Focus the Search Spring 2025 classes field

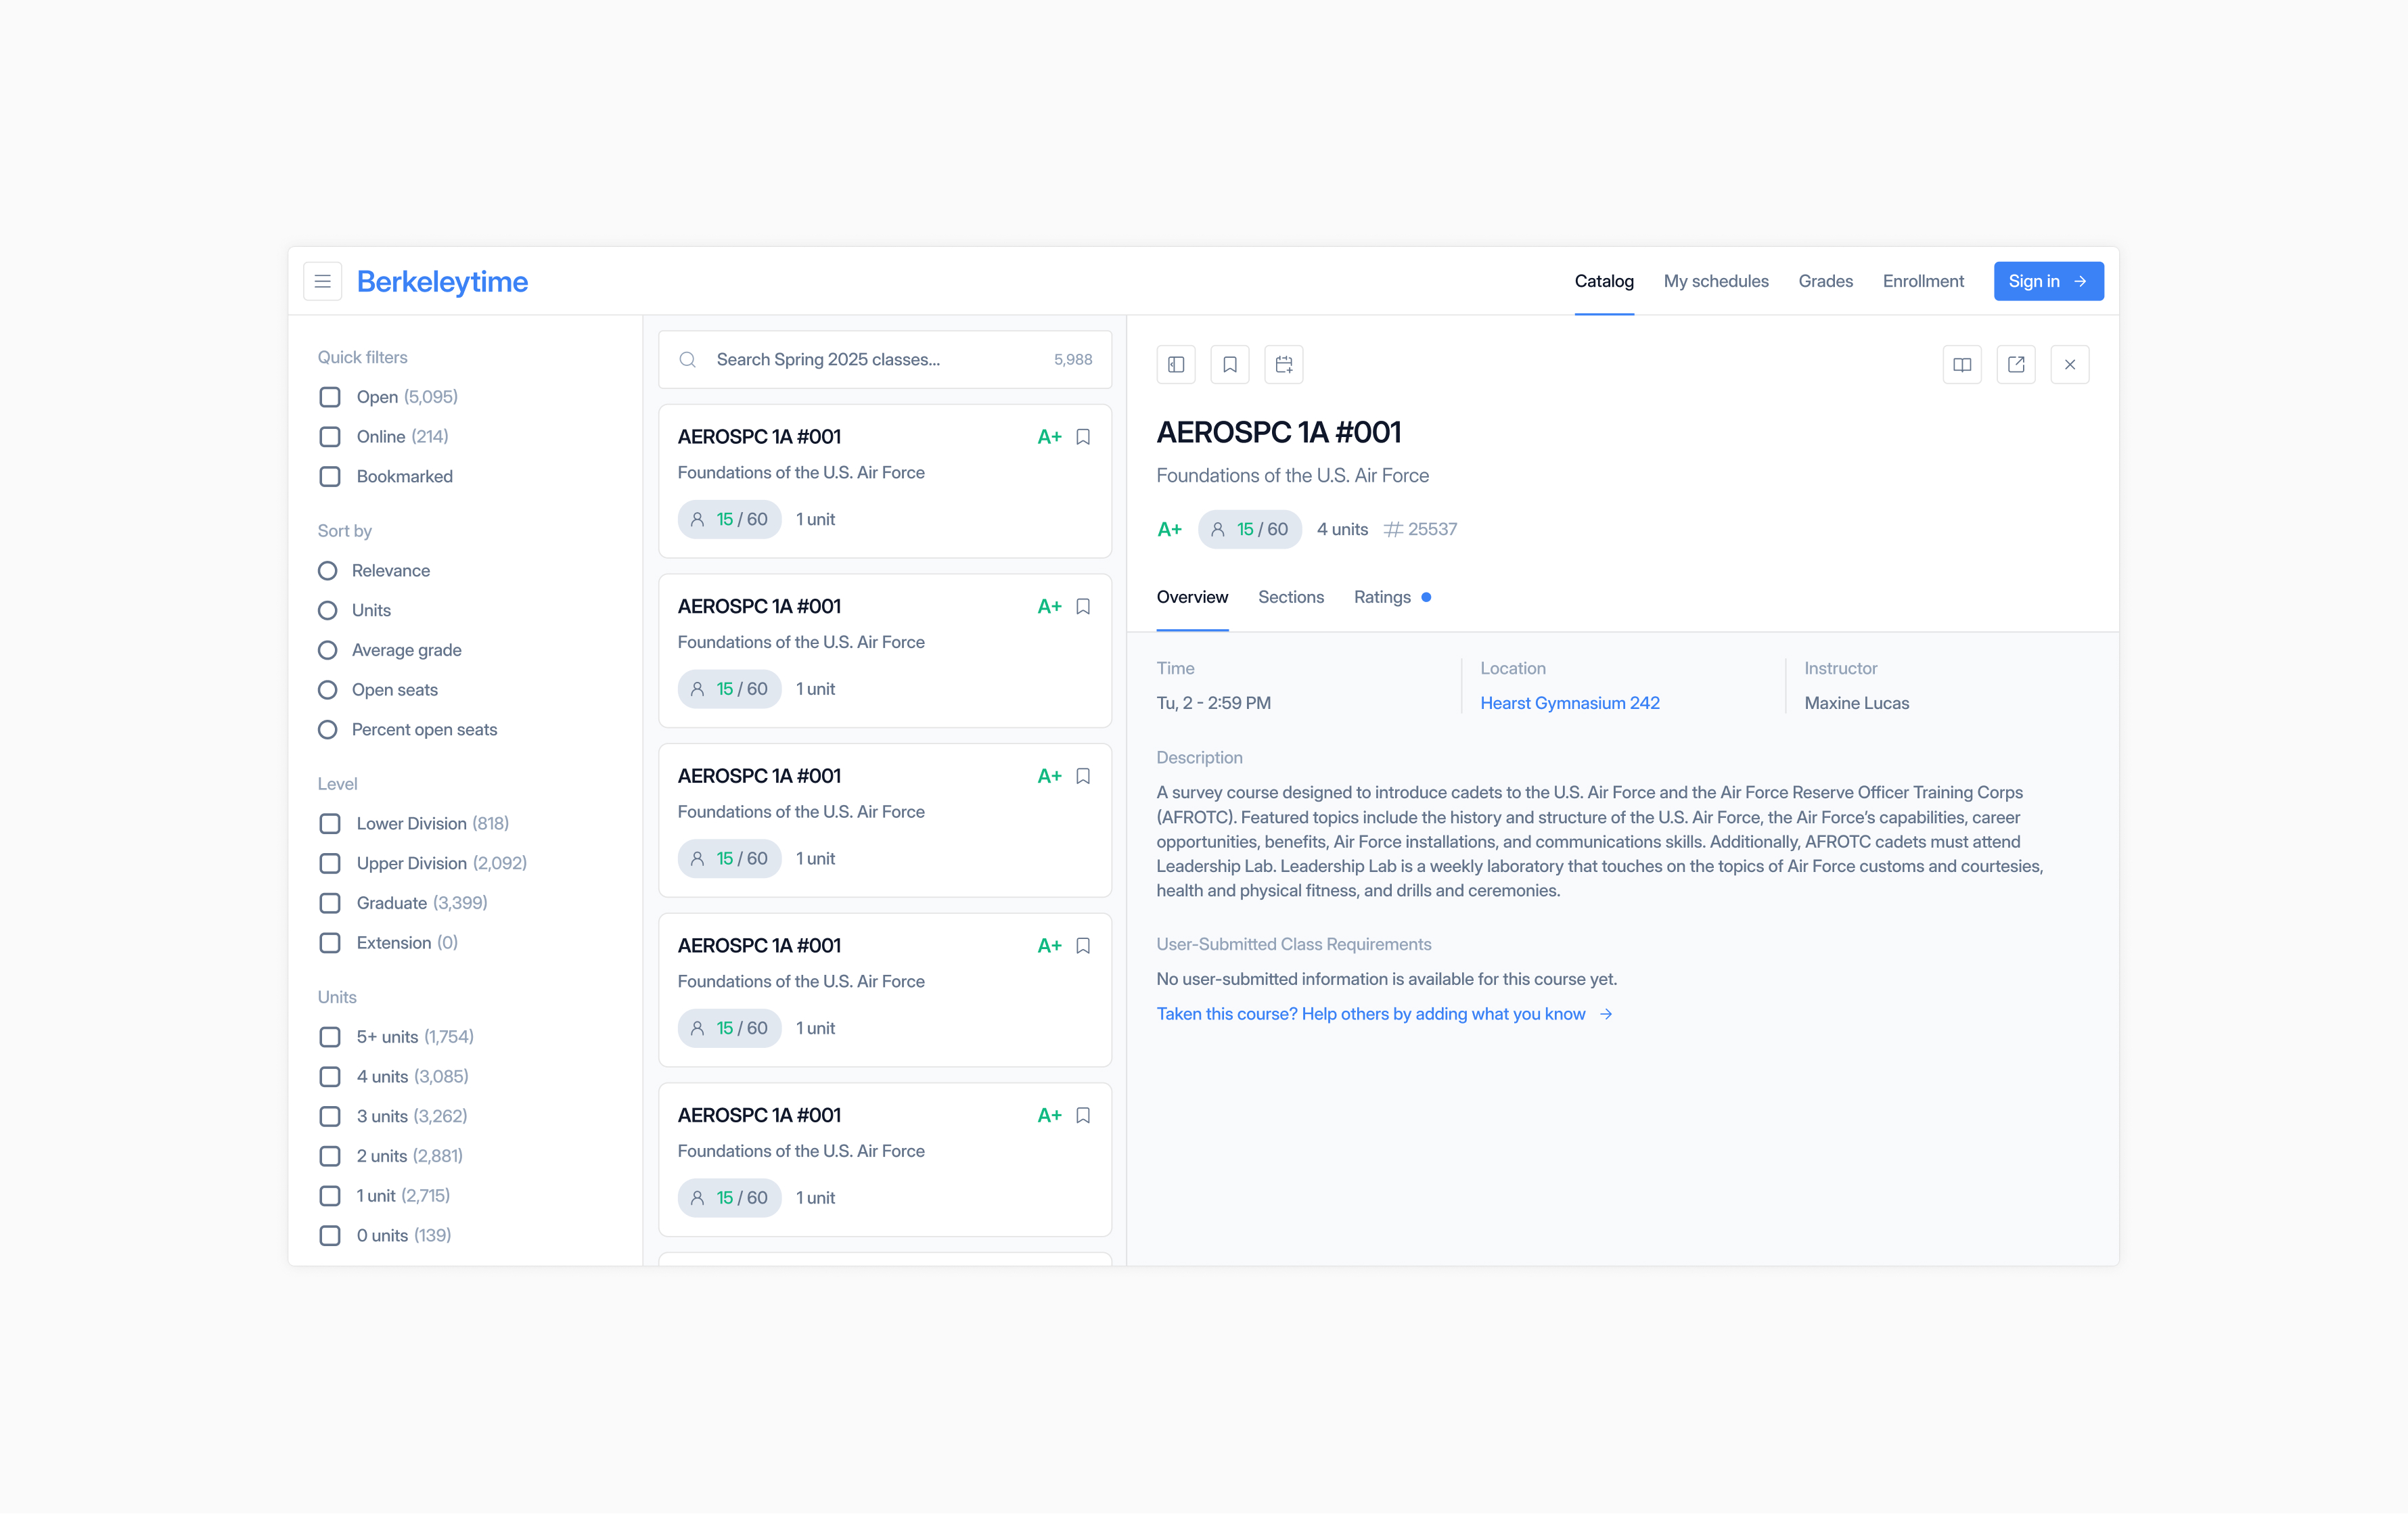point(884,359)
